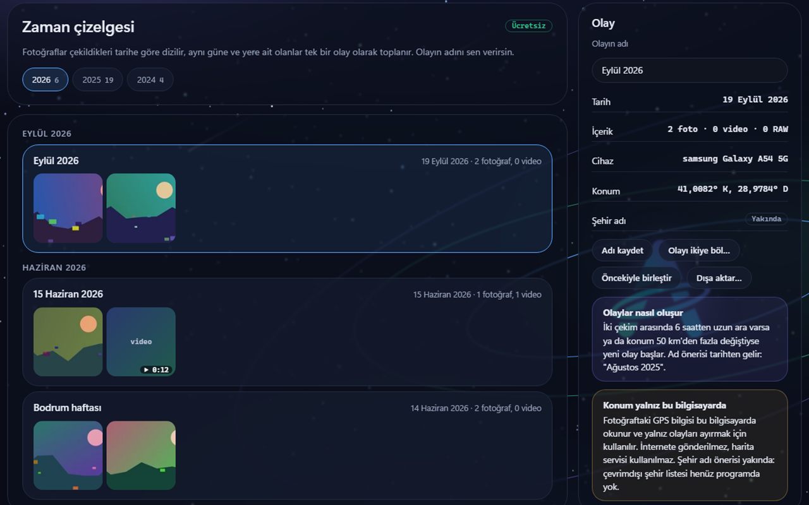Click the HAZİRAN 2026 section header
This screenshot has width=809, height=505.
[x=54, y=268]
